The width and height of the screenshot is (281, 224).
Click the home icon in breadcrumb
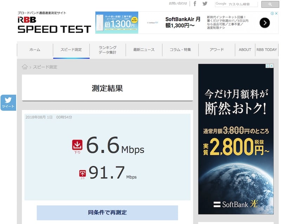[x=25, y=67]
